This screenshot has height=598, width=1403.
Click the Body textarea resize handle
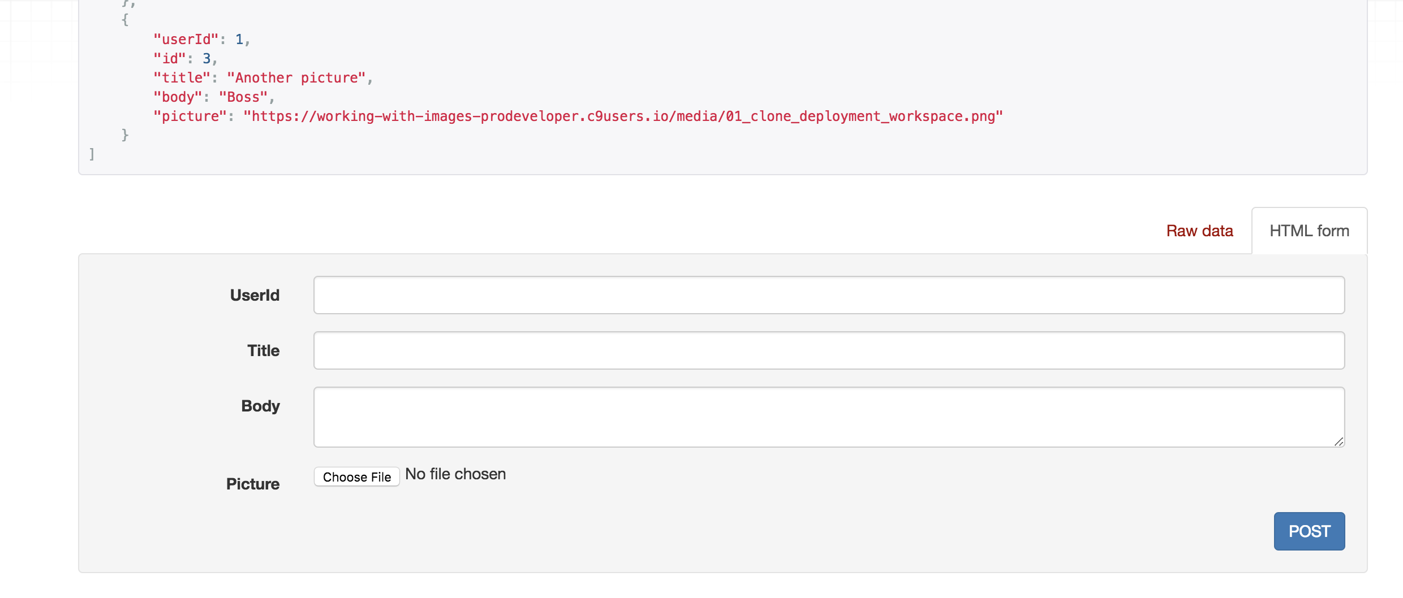pyautogui.click(x=1339, y=442)
